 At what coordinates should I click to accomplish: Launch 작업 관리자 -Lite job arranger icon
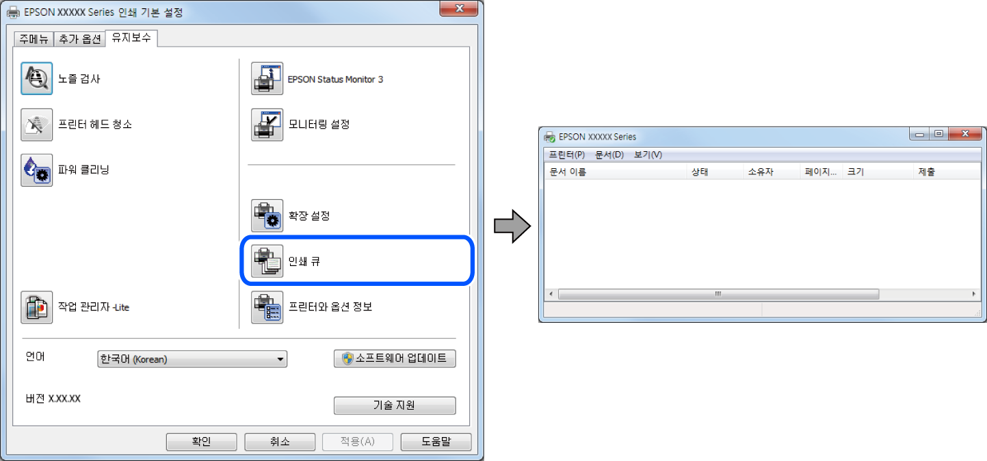(x=36, y=307)
